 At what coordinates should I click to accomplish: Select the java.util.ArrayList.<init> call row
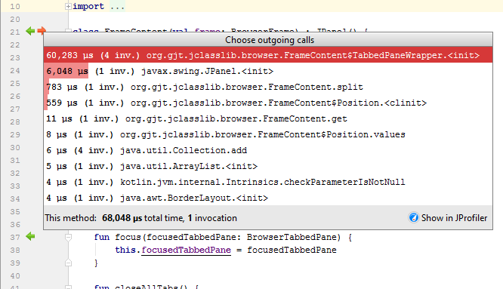pos(268,166)
